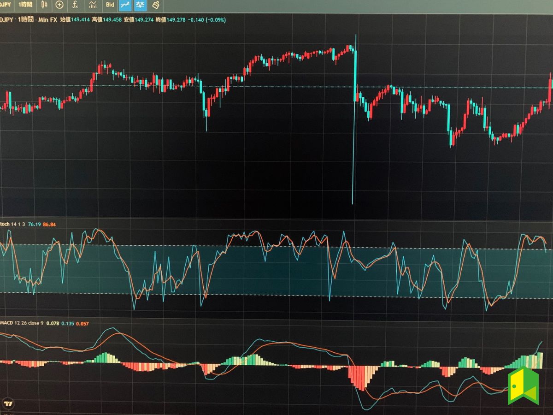
Task: Select the horizontal dotted price line
Action: pos(276,87)
